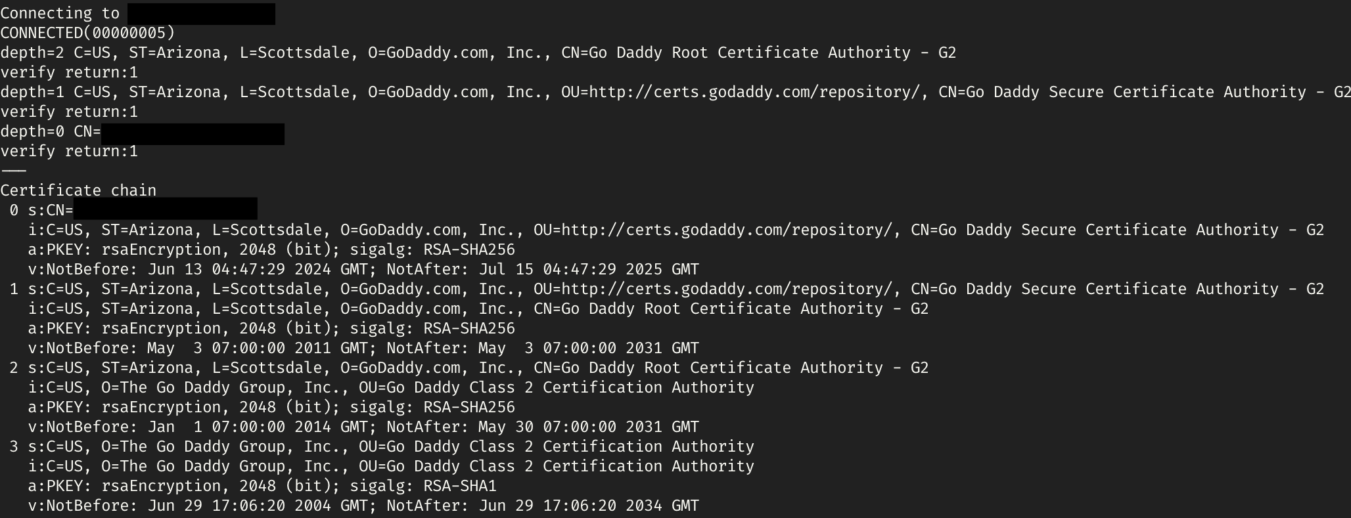Click "RSA-SHA256" in certificate 0's a:PKEY line
1351x518 pixels.
point(469,249)
